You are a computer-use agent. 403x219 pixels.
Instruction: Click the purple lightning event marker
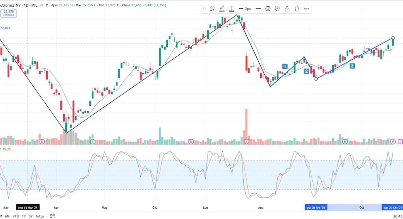393,142
